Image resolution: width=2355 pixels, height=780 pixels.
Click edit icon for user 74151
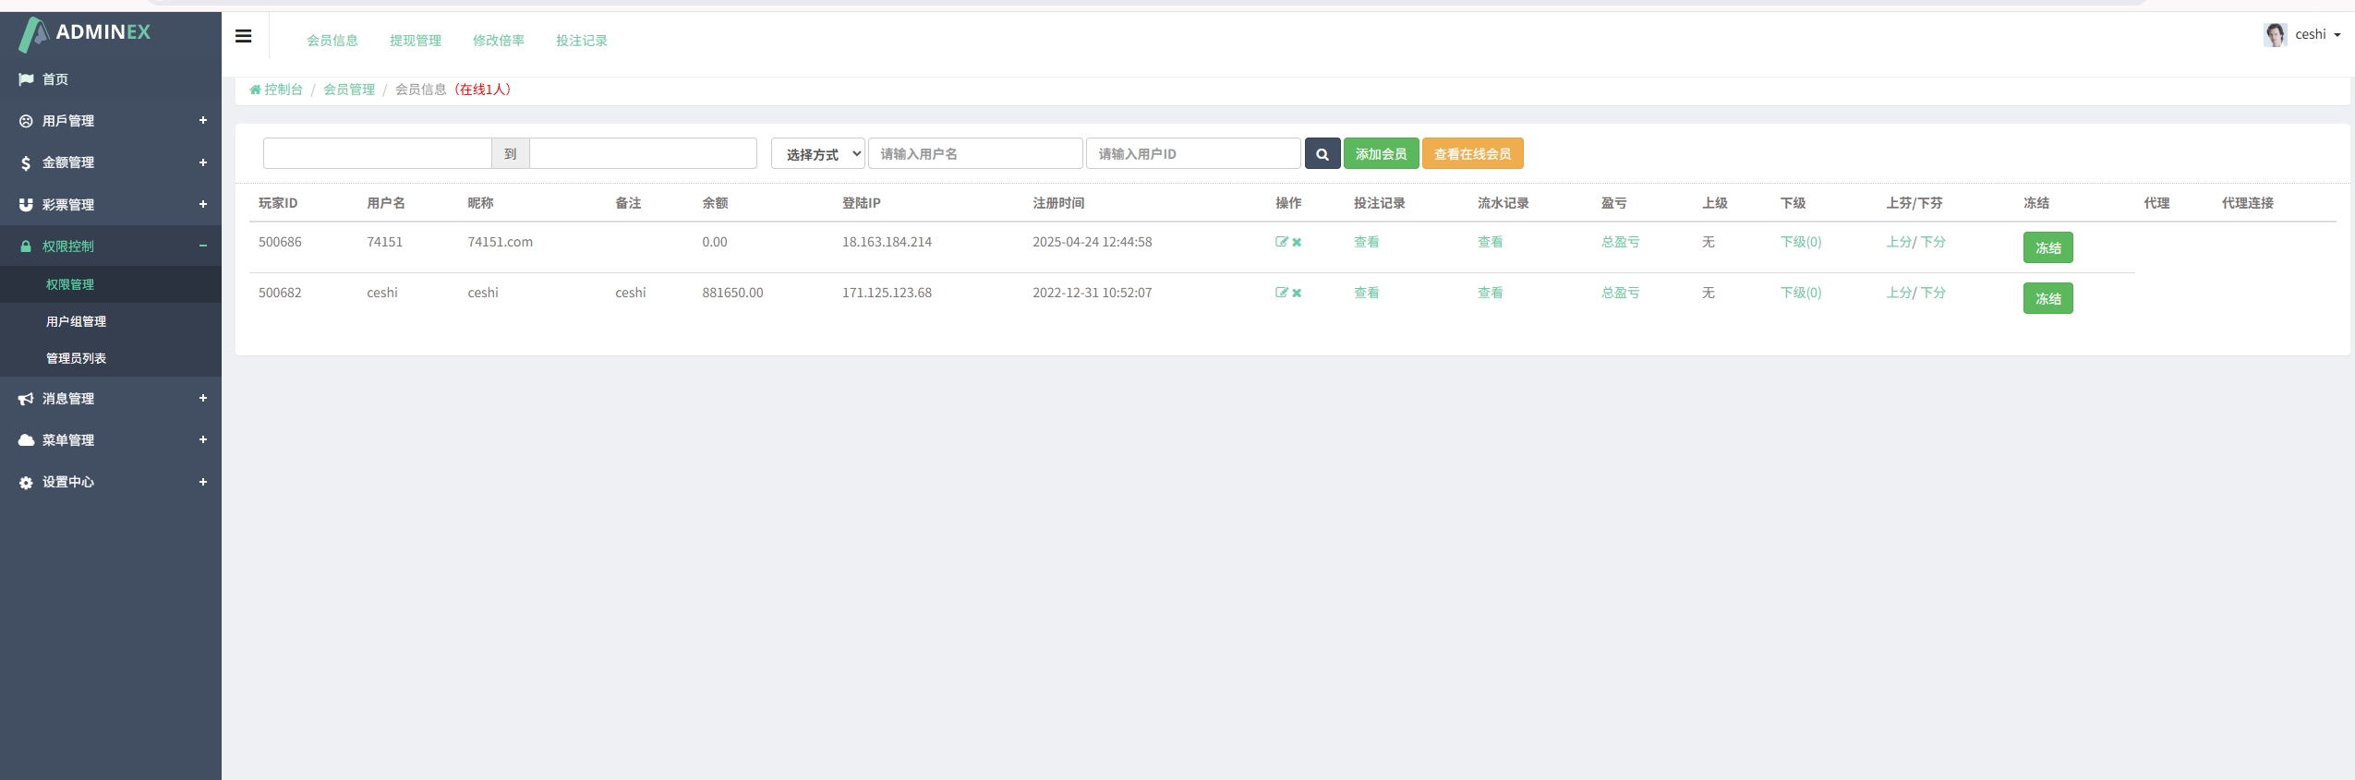pos(1281,242)
